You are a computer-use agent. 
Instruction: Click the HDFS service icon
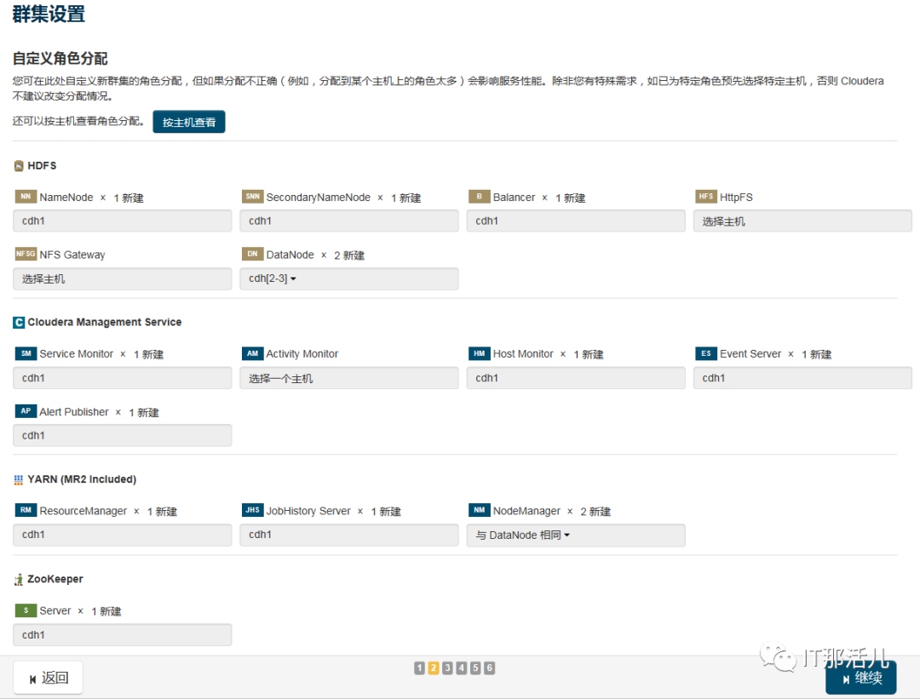[19, 166]
